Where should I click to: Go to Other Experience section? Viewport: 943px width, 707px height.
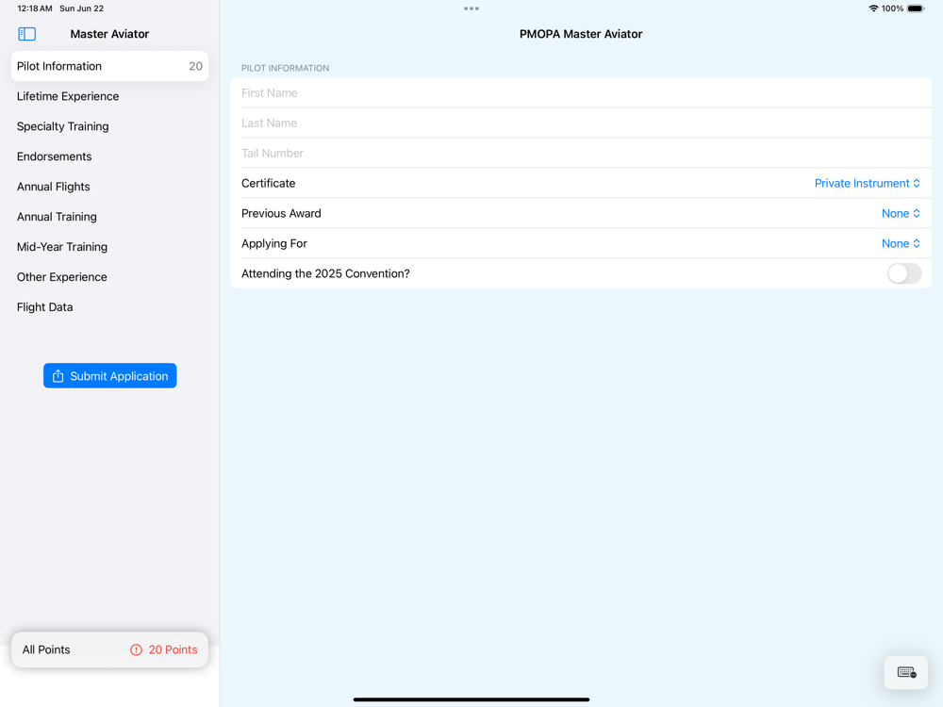[110, 276]
